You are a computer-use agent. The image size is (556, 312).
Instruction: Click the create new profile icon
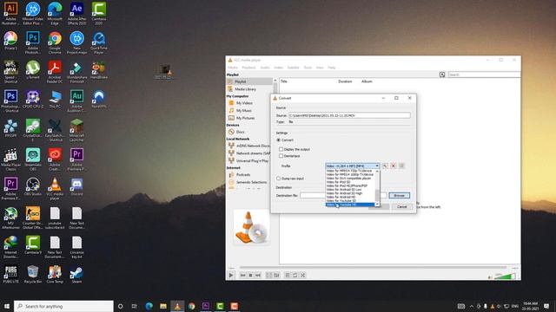[401, 166]
